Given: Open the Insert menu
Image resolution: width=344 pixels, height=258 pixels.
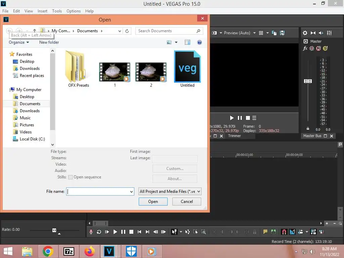Looking at the screenshot, I should pos(42,11).
